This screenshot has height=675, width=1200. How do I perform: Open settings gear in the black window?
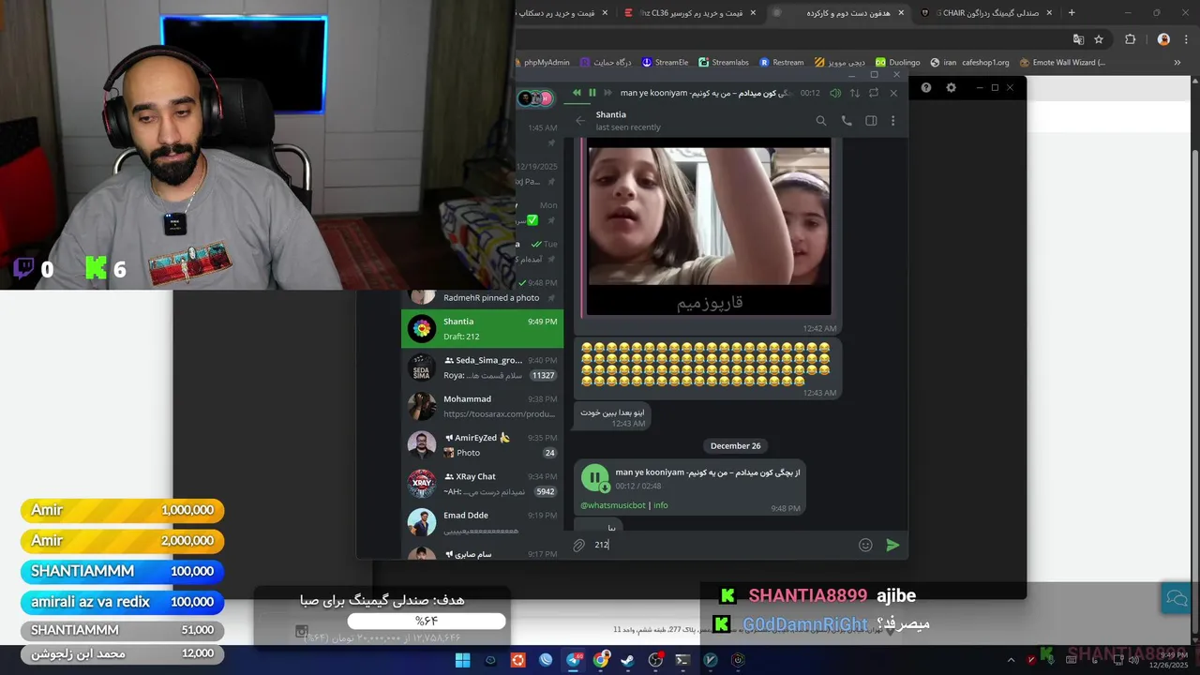point(951,87)
